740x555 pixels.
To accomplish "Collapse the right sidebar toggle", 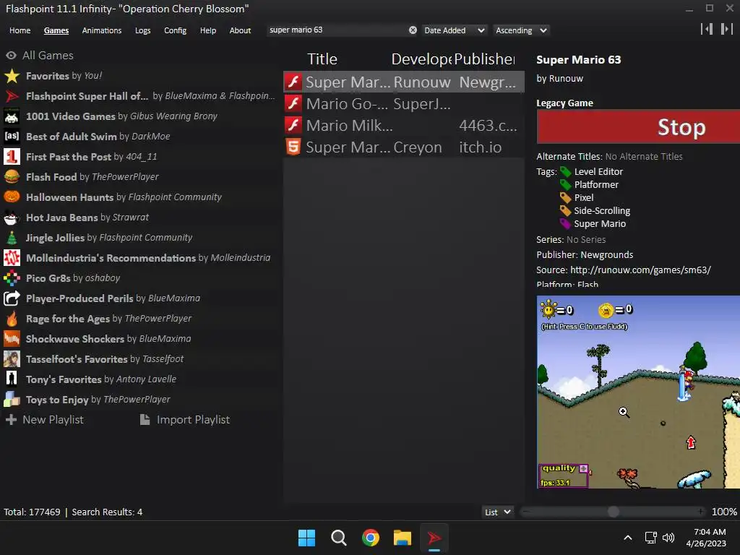I will pyautogui.click(x=727, y=29).
